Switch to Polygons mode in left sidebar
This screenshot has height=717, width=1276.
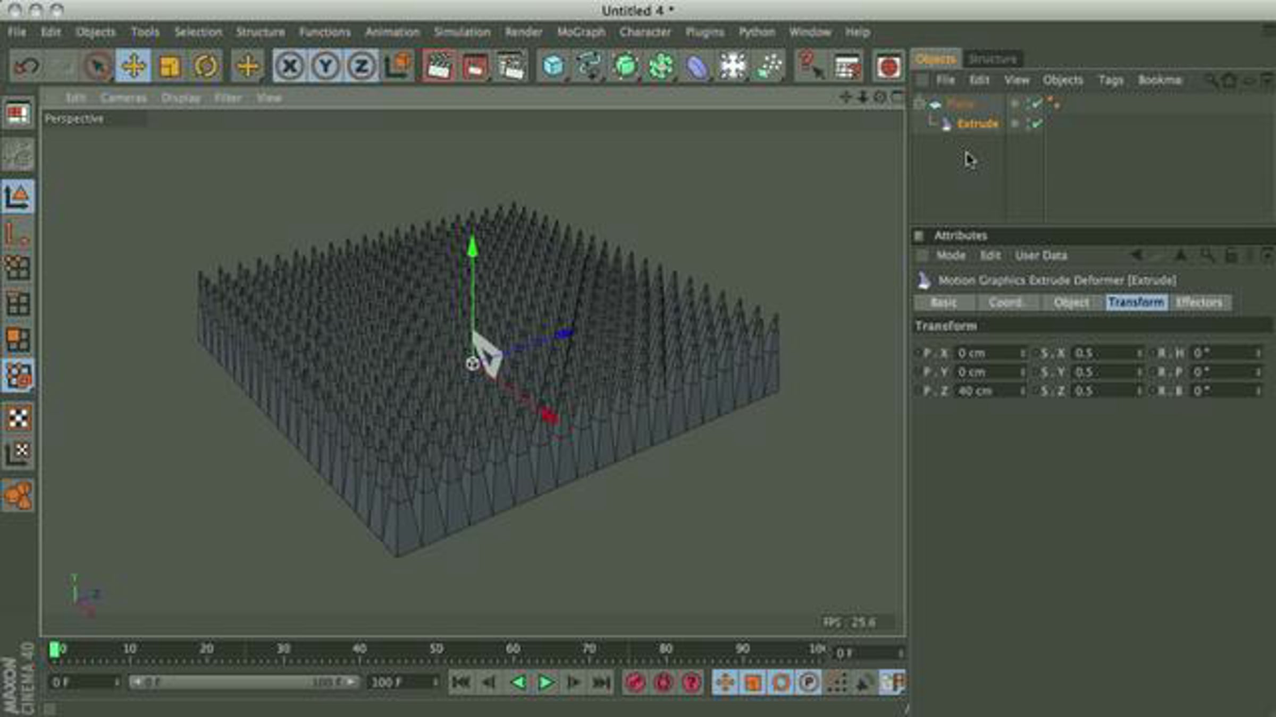pyautogui.click(x=18, y=340)
